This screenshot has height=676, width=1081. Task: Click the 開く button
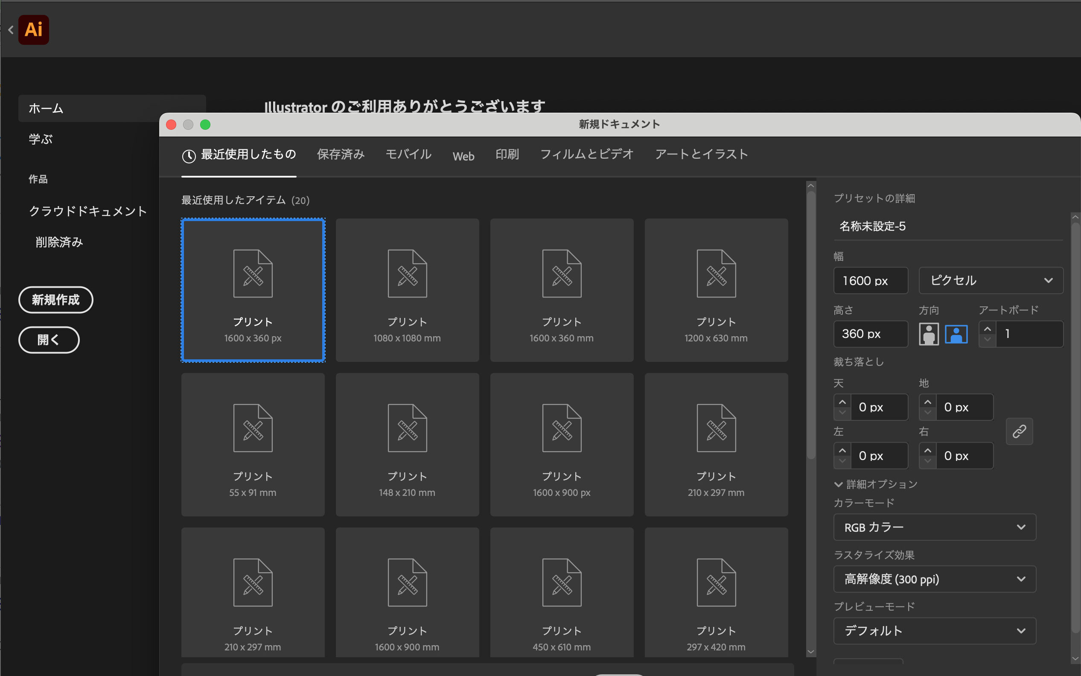coord(49,340)
